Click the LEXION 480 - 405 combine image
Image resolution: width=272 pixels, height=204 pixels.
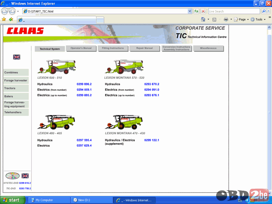[x=56, y=122]
